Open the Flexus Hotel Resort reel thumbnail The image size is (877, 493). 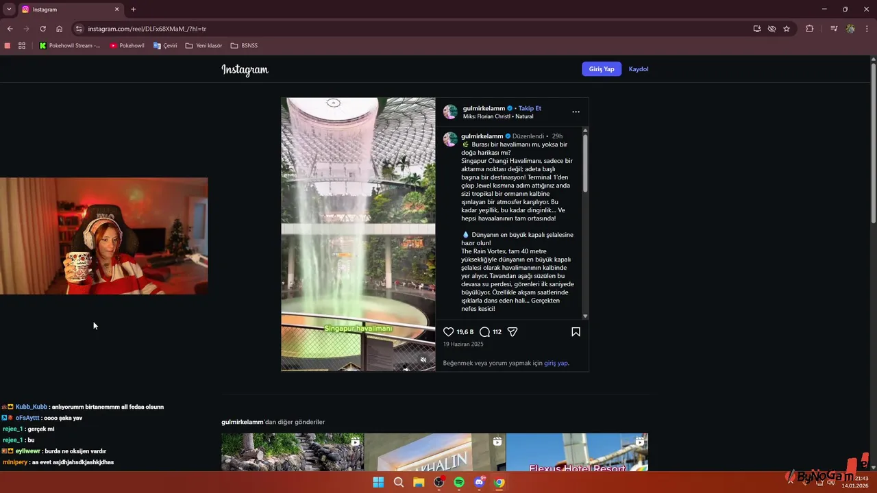coord(577,452)
